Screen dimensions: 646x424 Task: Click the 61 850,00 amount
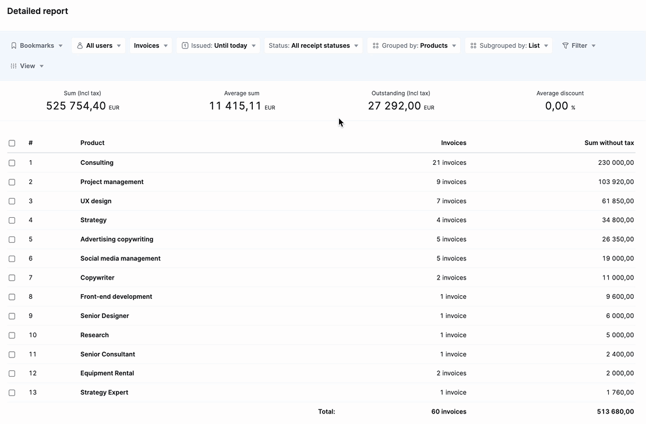tap(617, 201)
